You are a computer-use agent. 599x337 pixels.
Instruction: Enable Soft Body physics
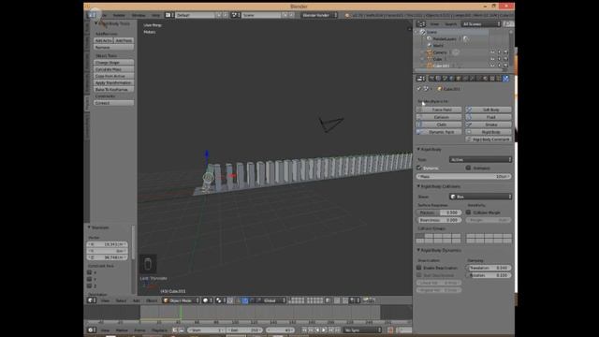489,110
